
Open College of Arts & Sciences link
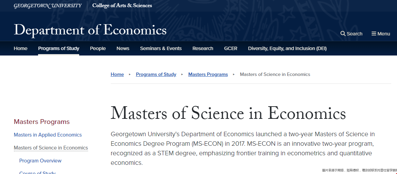[x=122, y=5]
